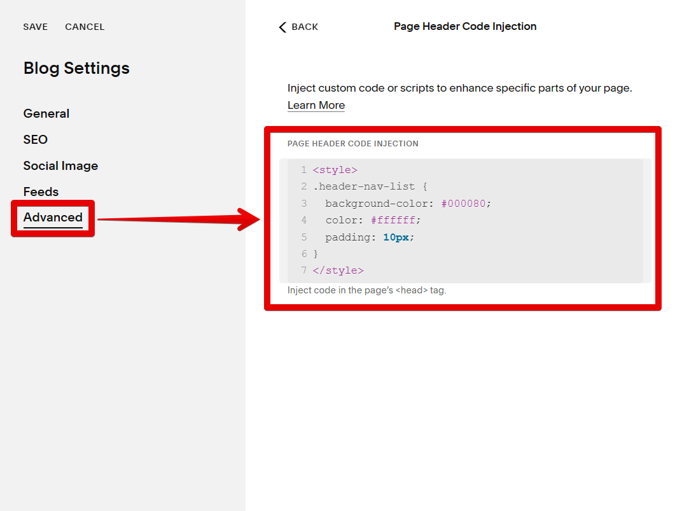Click the opening <style> tag in editor

click(x=335, y=171)
